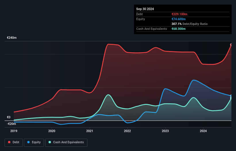Click the -€20m y-axis label
The image size is (236, 151).
point(11,124)
